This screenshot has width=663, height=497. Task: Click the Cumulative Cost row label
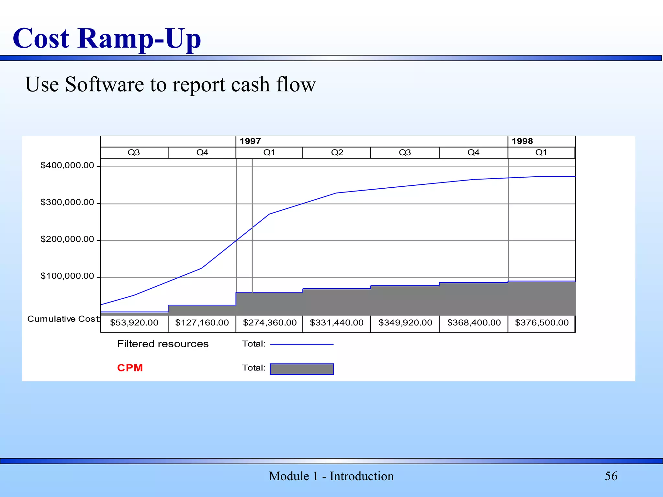[64, 319]
